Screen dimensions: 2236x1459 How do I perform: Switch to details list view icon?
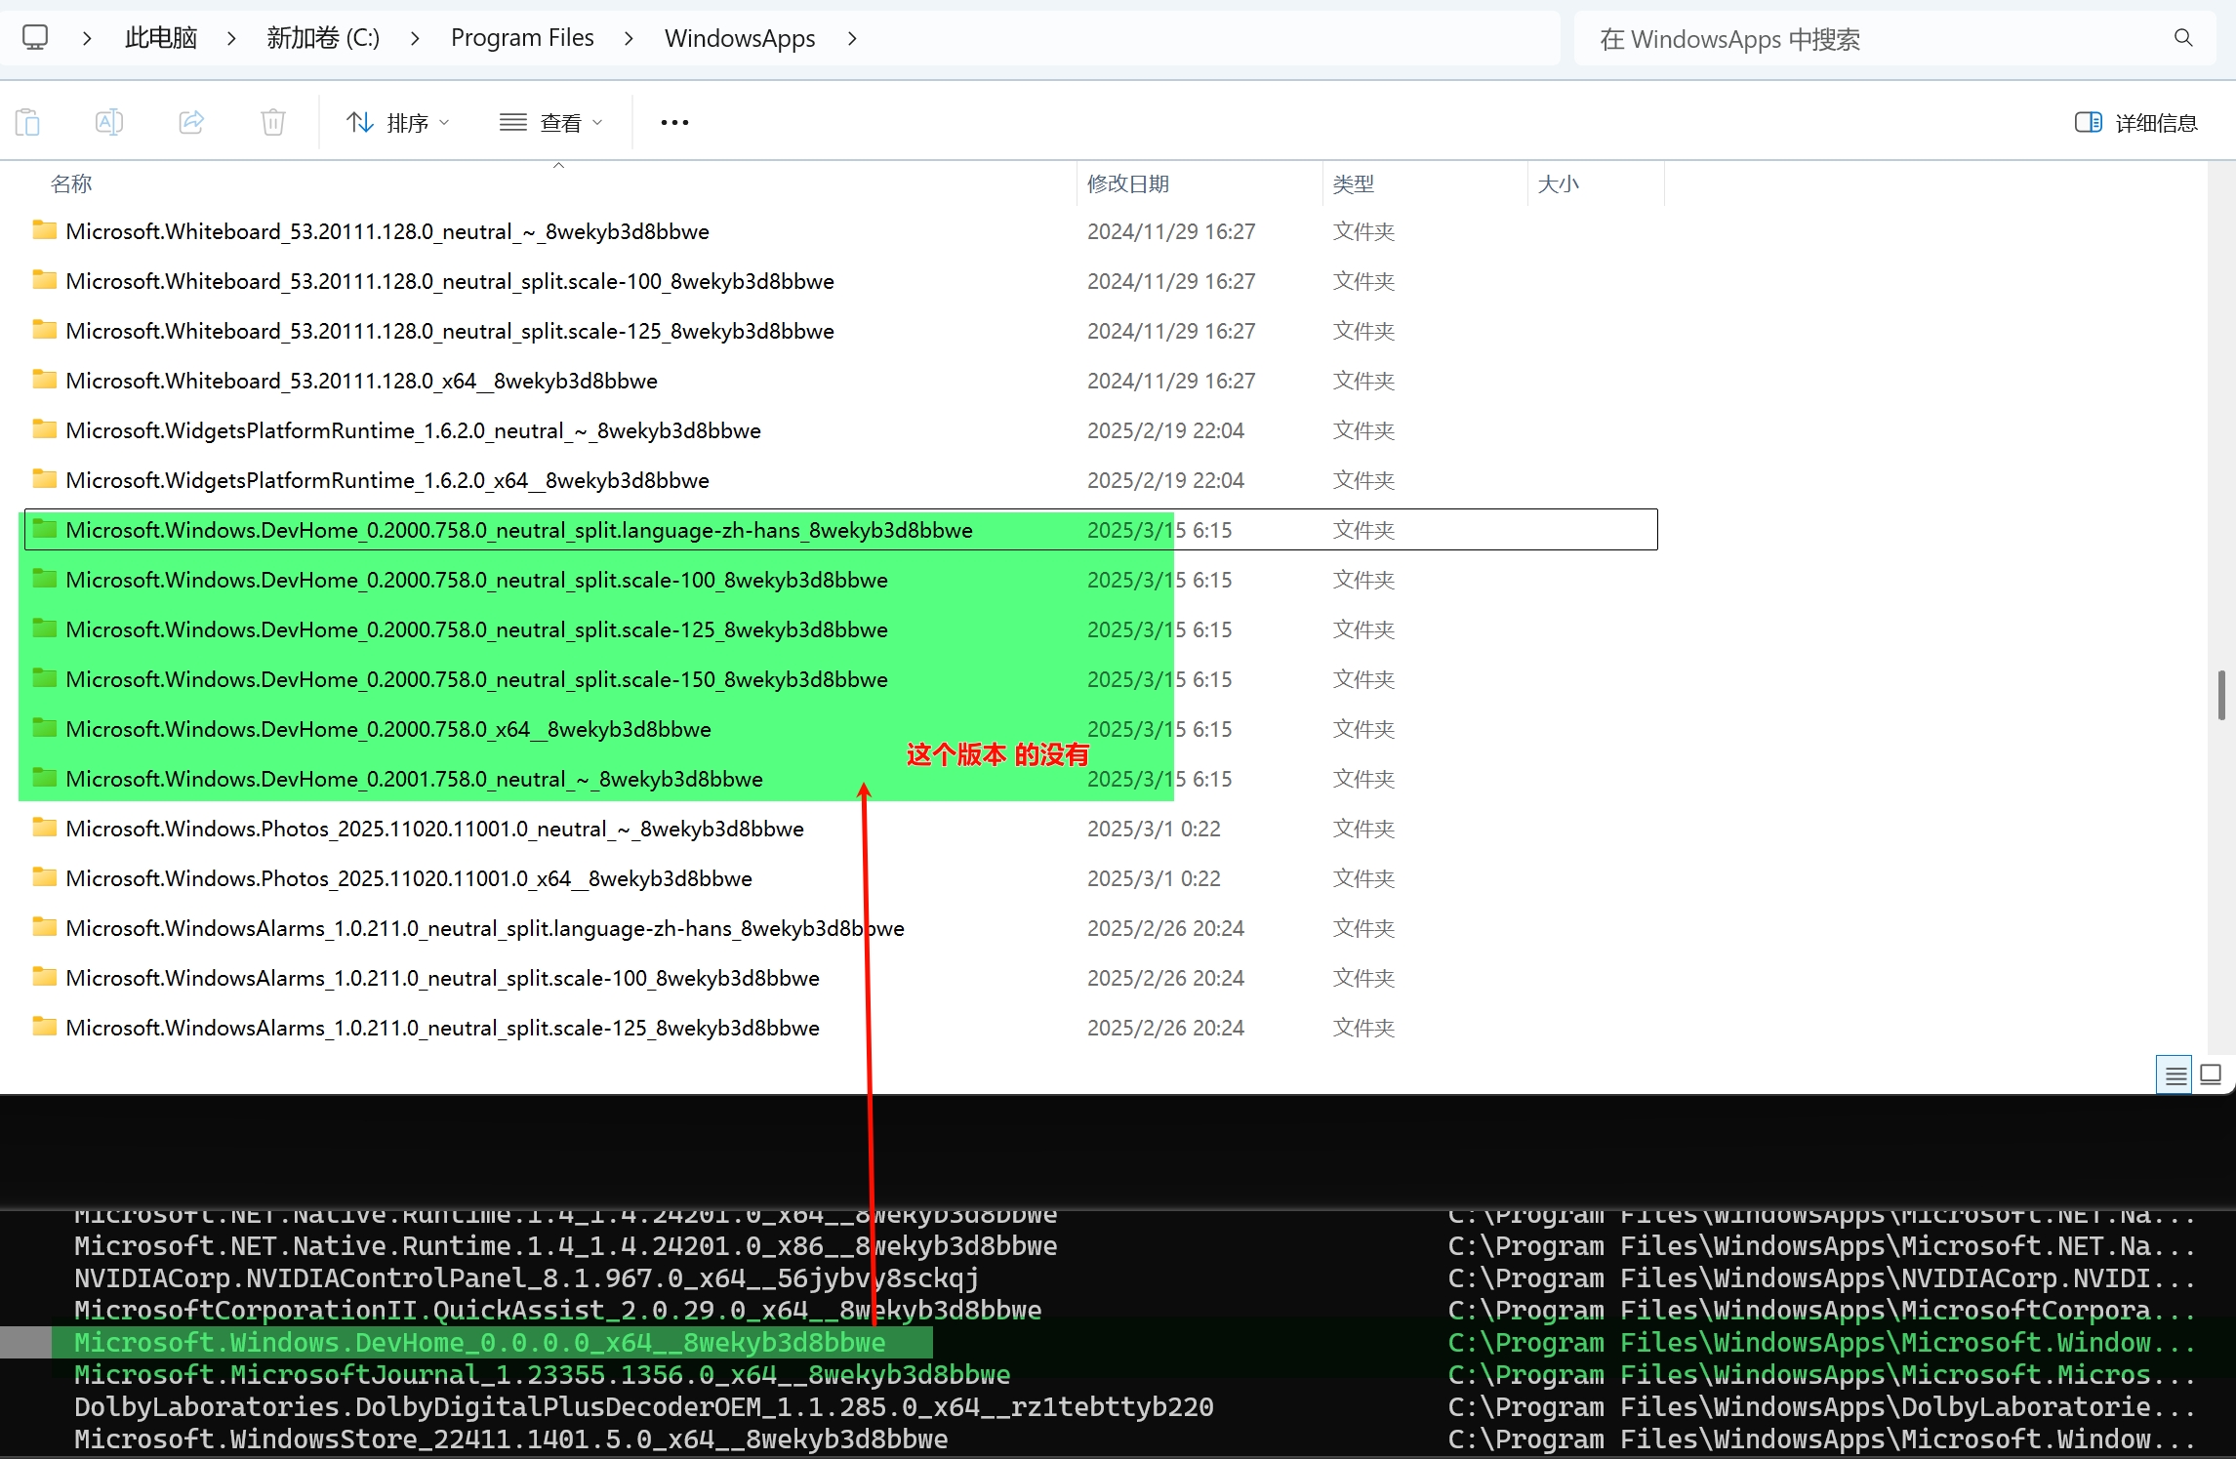tap(2175, 1075)
